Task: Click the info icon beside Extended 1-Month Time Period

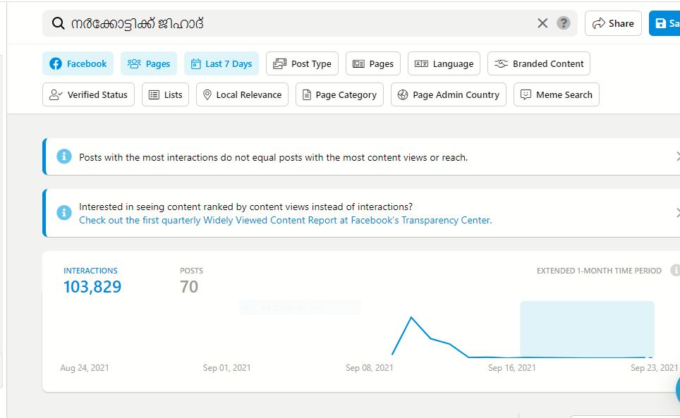Action: coord(674,271)
